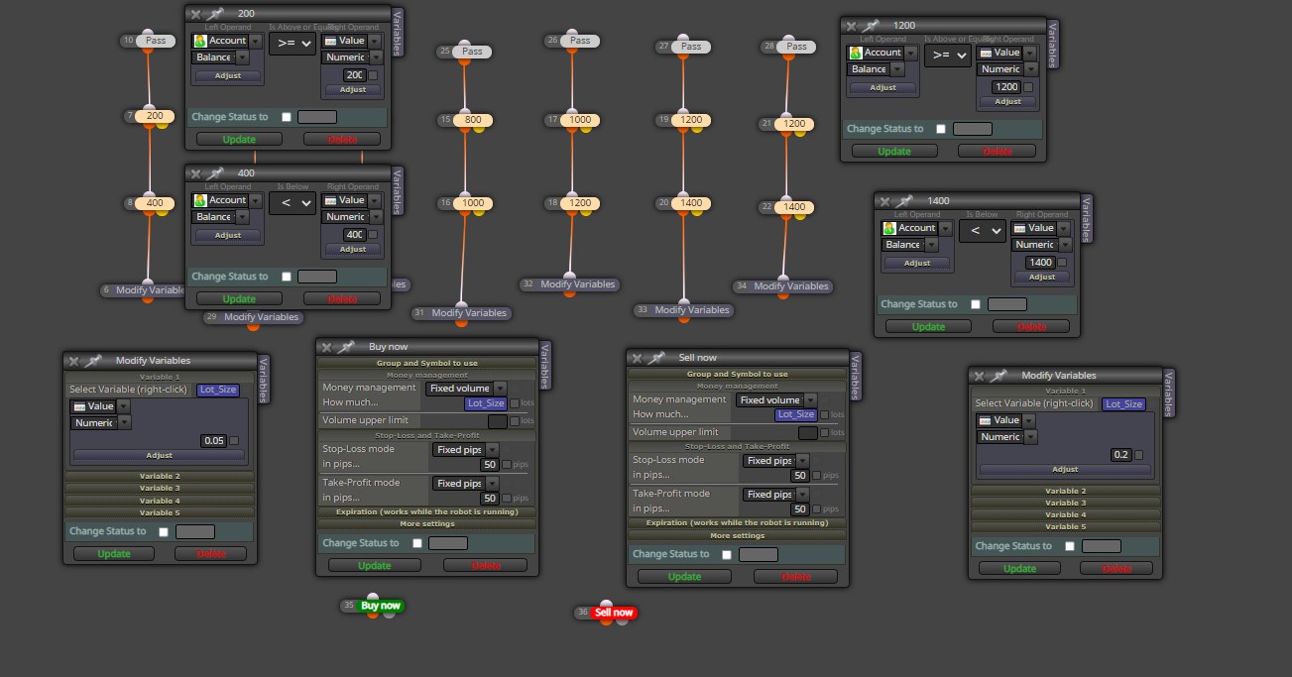The height and width of the screenshot is (677, 1292).
Task: Click Delete button in Sell now panel
Action: [796, 577]
